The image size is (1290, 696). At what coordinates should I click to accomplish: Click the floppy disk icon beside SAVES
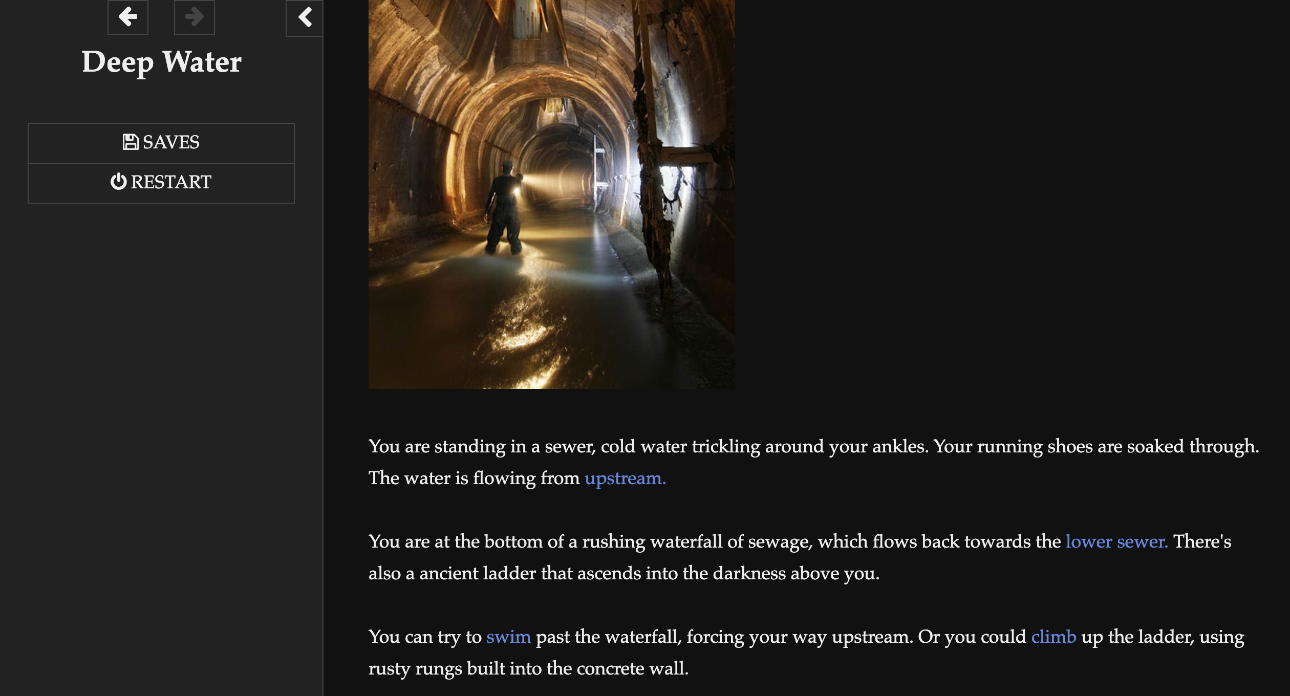131,142
